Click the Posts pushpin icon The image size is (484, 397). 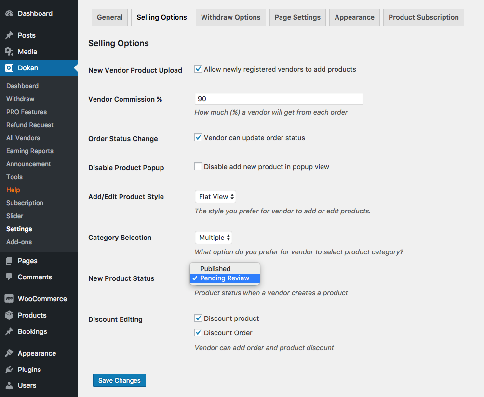[x=9, y=35]
